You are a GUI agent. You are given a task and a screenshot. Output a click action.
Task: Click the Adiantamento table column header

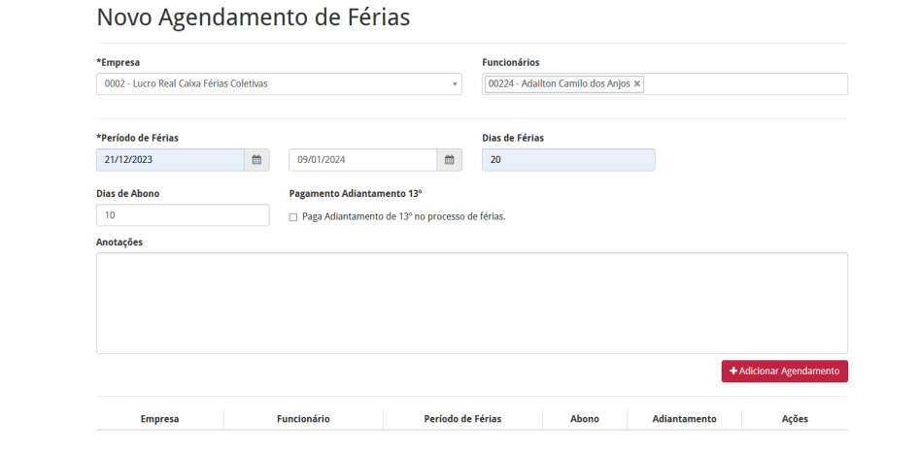click(x=684, y=419)
